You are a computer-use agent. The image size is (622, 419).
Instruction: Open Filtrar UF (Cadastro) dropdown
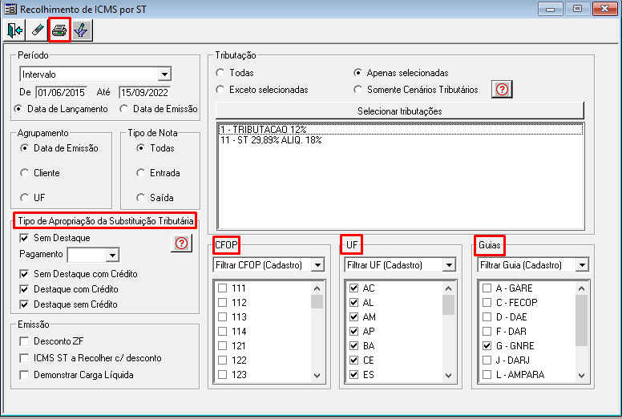pyautogui.click(x=449, y=265)
